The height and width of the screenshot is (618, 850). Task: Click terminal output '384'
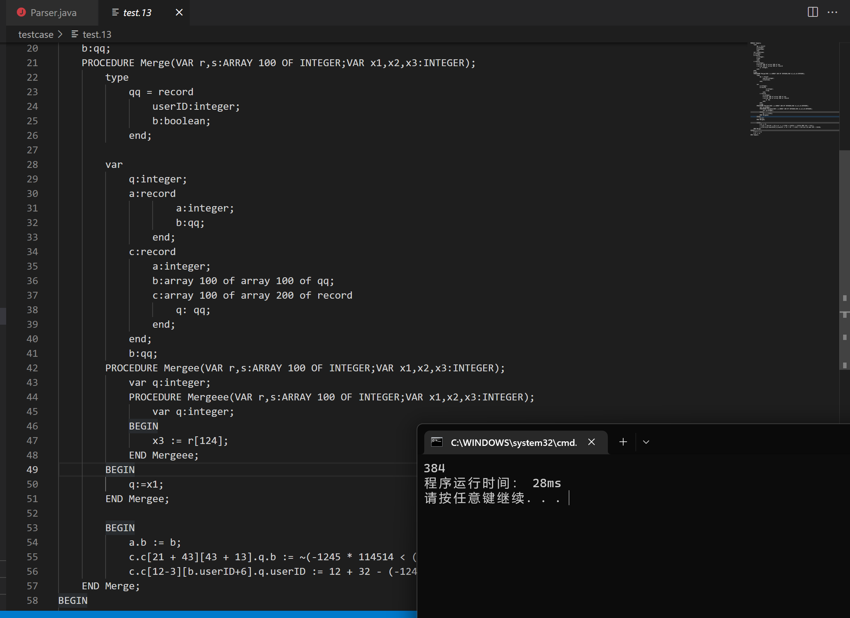(x=435, y=468)
